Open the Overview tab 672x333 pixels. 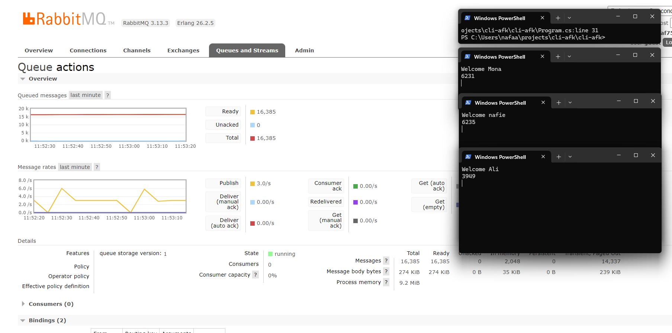[39, 50]
